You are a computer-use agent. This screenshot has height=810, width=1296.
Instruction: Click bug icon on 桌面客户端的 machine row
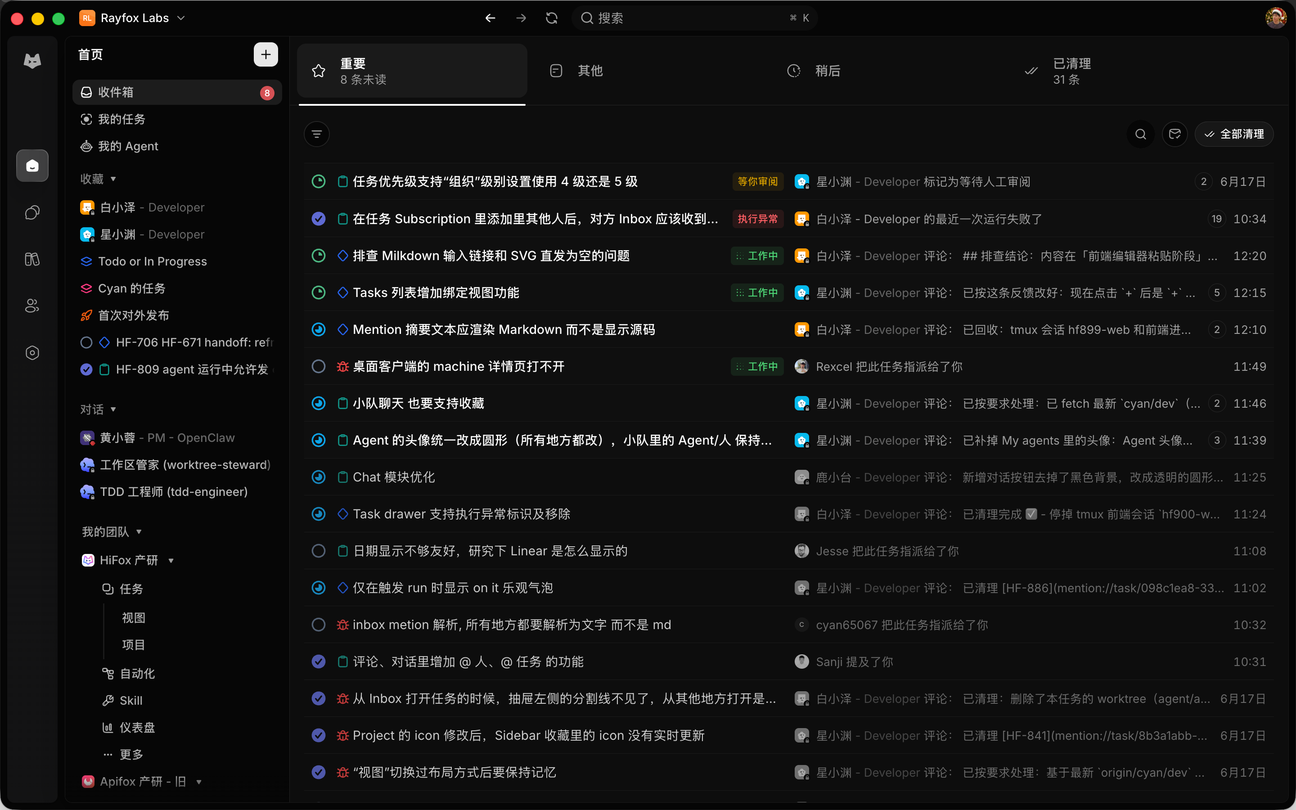pyautogui.click(x=343, y=366)
